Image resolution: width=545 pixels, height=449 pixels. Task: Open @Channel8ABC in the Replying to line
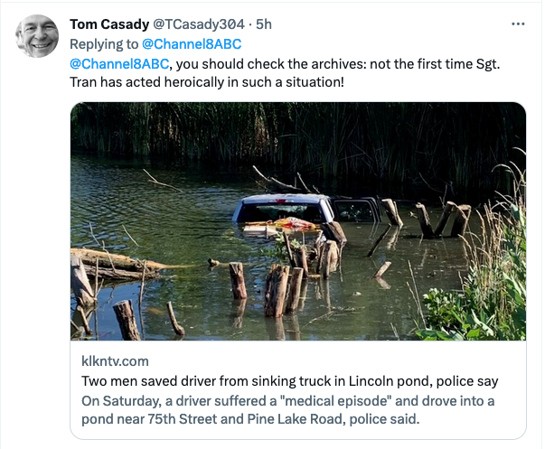point(192,44)
